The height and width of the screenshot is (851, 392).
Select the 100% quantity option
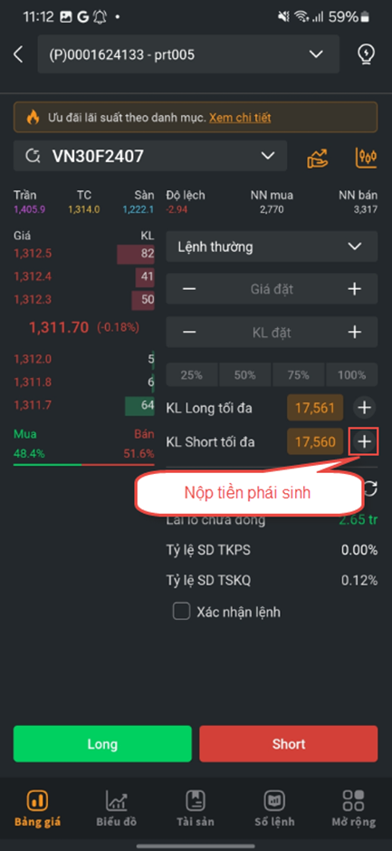[x=351, y=375]
